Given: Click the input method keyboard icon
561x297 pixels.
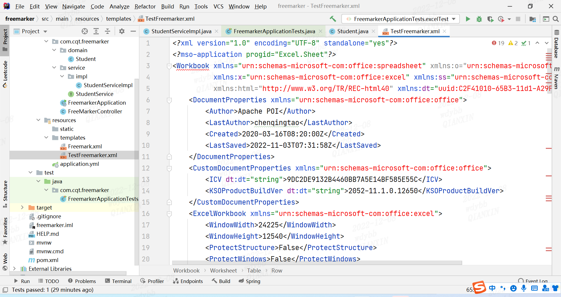Looking at the screenshot, I should point(534,288).
